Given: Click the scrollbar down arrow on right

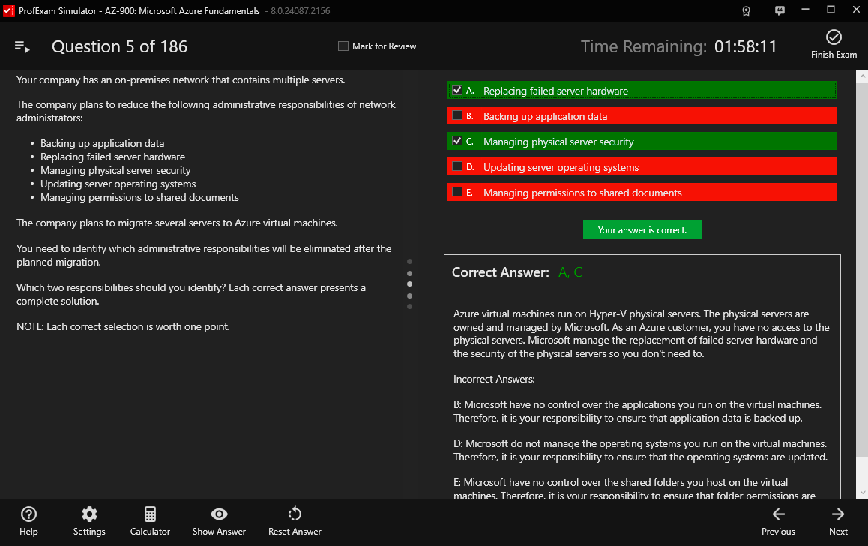Looking at the screenshot, I should coord(862,492).
